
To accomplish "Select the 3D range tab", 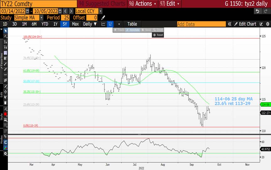I will point(15,24).
